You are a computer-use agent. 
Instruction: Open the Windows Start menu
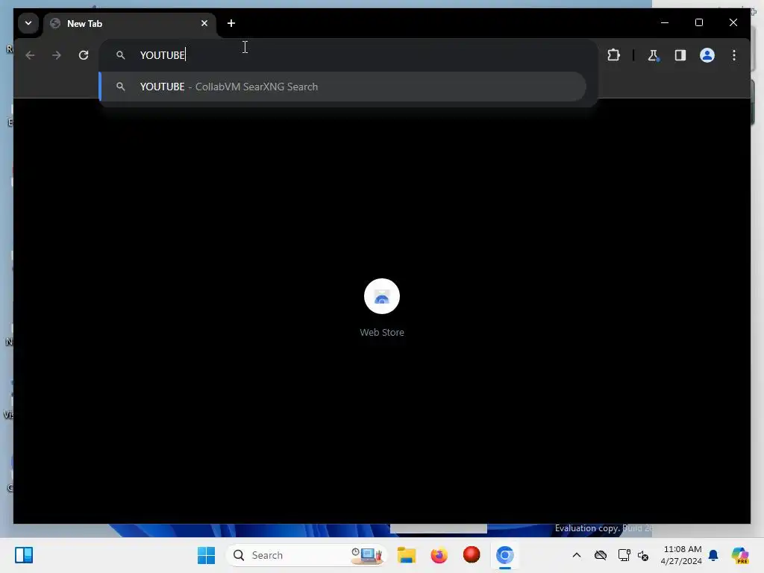pyautogui.click(x=206, y=555)
